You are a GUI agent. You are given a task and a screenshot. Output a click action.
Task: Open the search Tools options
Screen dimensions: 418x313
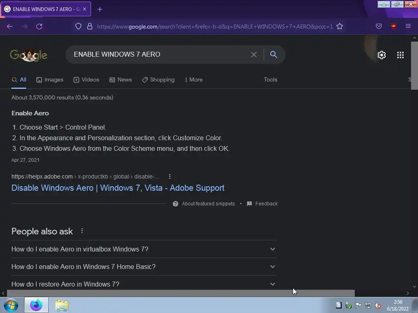click(x=270, y=79)
